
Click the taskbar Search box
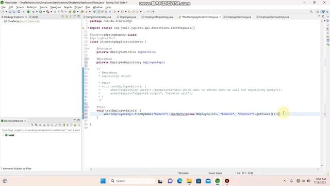[x=132, y=181]
